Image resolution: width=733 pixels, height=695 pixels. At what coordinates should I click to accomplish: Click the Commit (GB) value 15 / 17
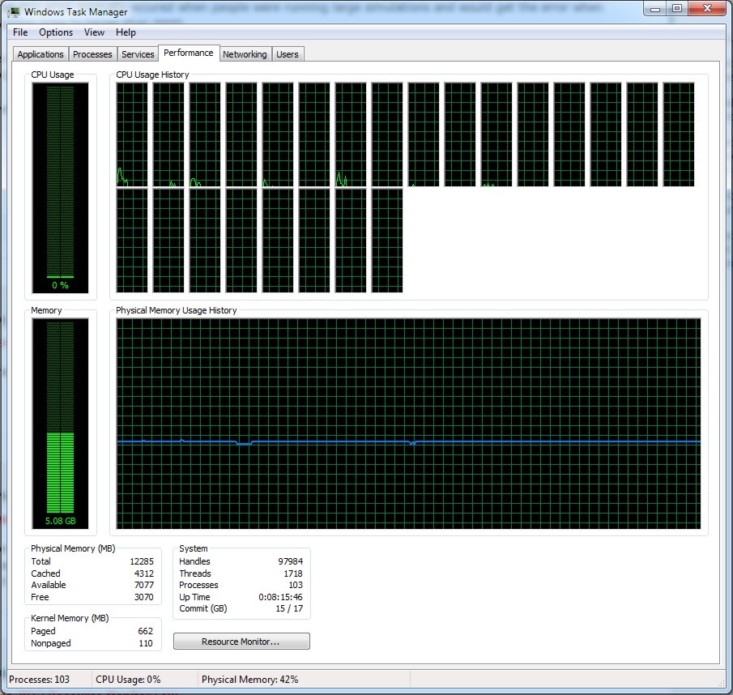pos(289,608)
